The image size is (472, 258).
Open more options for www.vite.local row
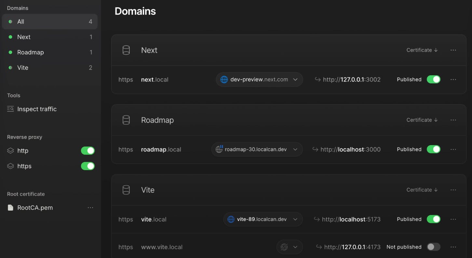[x=453, y=247]
